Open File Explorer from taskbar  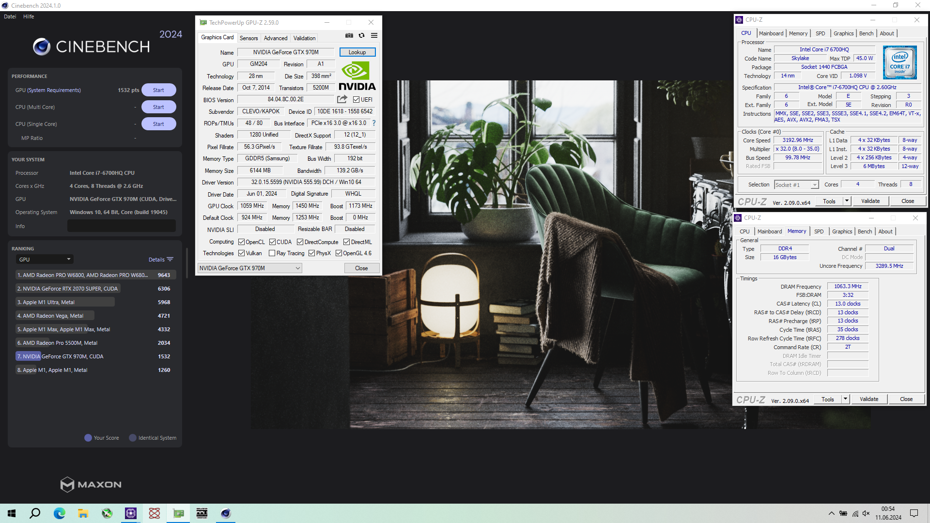tap(83, 513)
